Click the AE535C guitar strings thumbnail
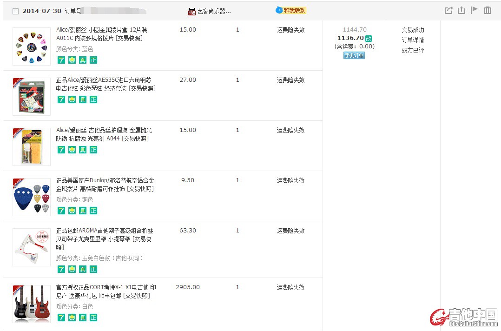This screenshot has height=331, width=501. 32,97
